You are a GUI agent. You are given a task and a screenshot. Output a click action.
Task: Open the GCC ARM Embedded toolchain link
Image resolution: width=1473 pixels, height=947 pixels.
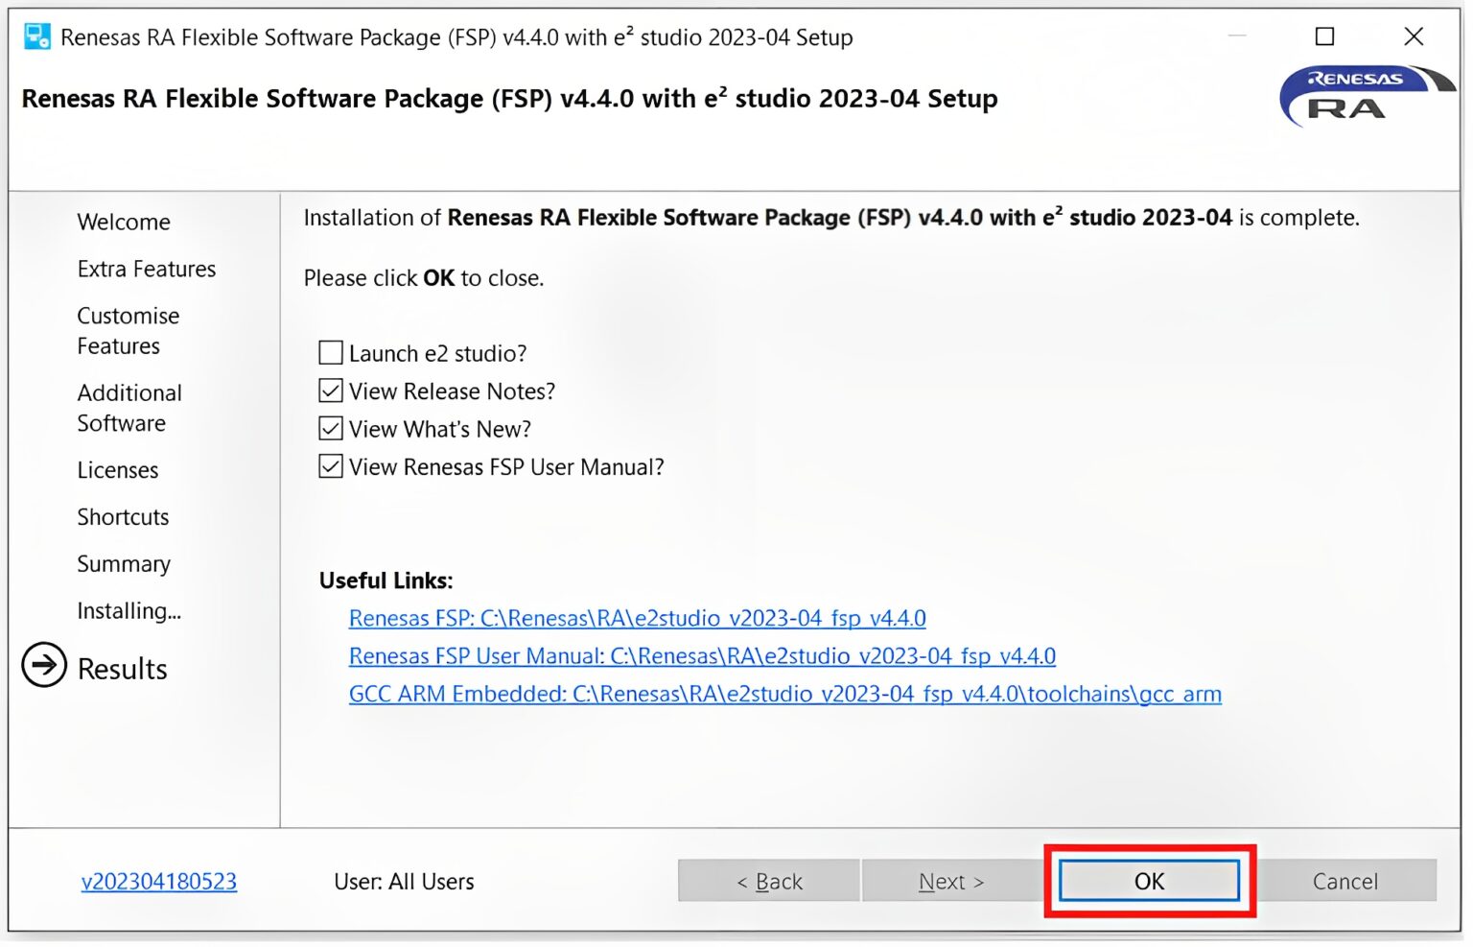tap(784, 694)
